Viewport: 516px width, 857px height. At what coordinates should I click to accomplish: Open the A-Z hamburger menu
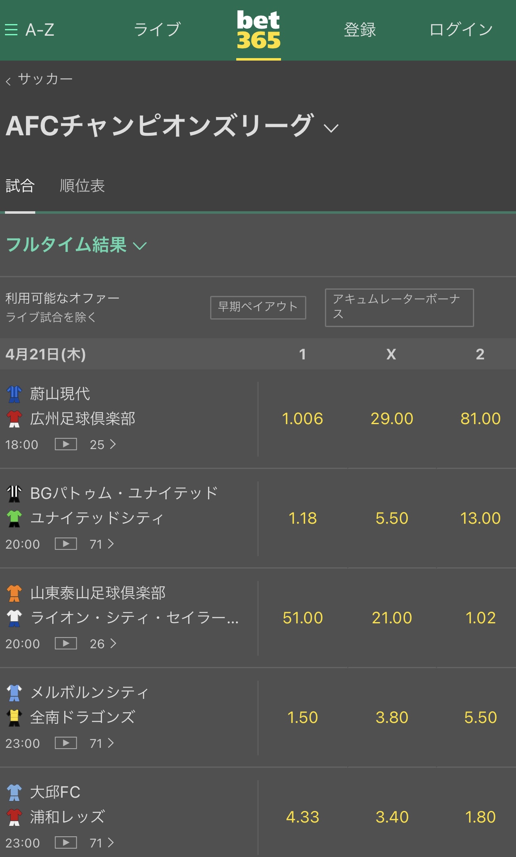point(29,29)
